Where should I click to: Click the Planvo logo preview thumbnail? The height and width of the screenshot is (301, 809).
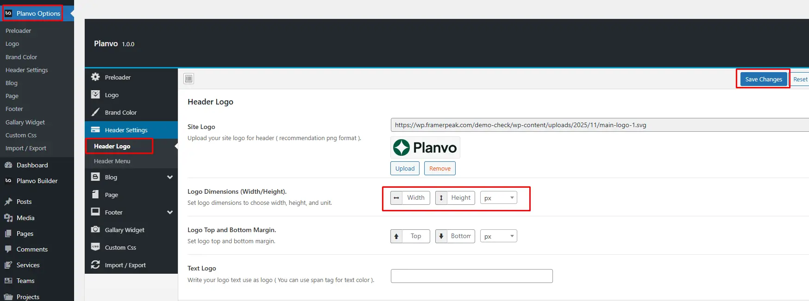[425, 147]
